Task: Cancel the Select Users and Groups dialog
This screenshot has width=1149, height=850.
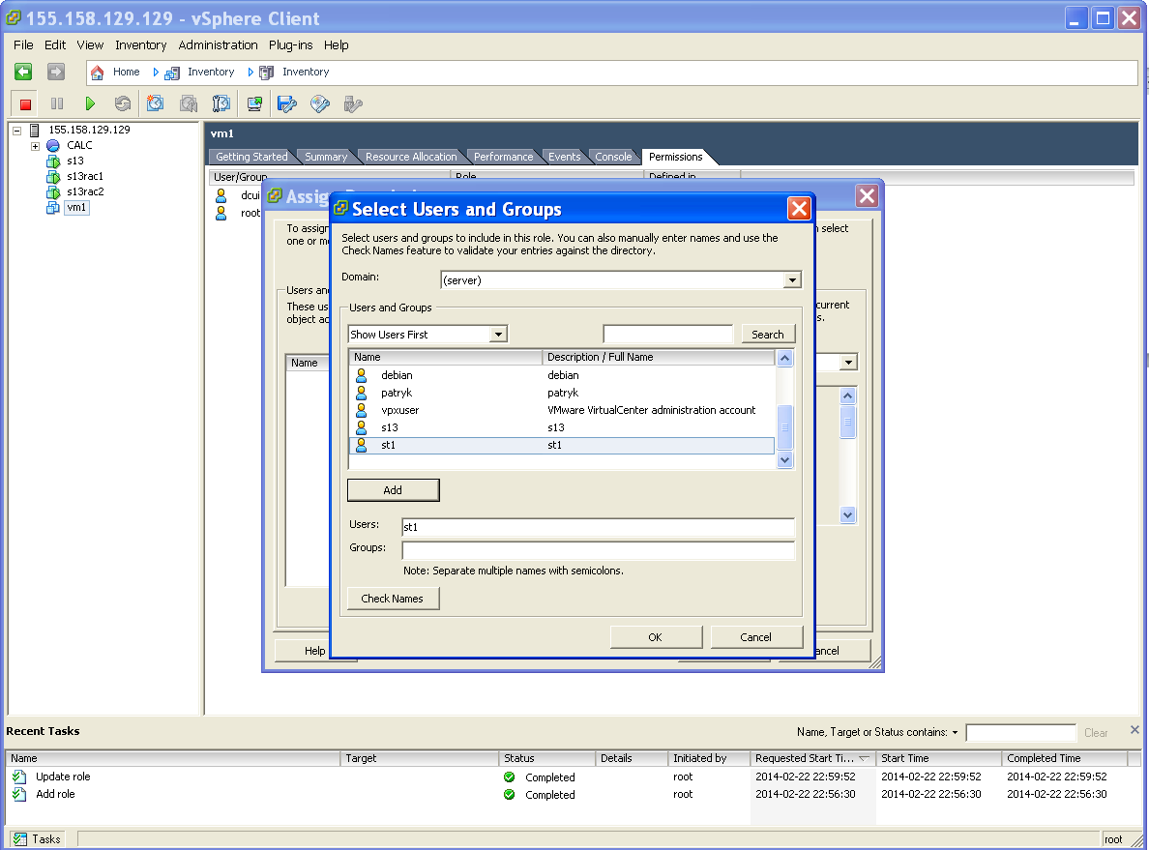Action: 756,637
